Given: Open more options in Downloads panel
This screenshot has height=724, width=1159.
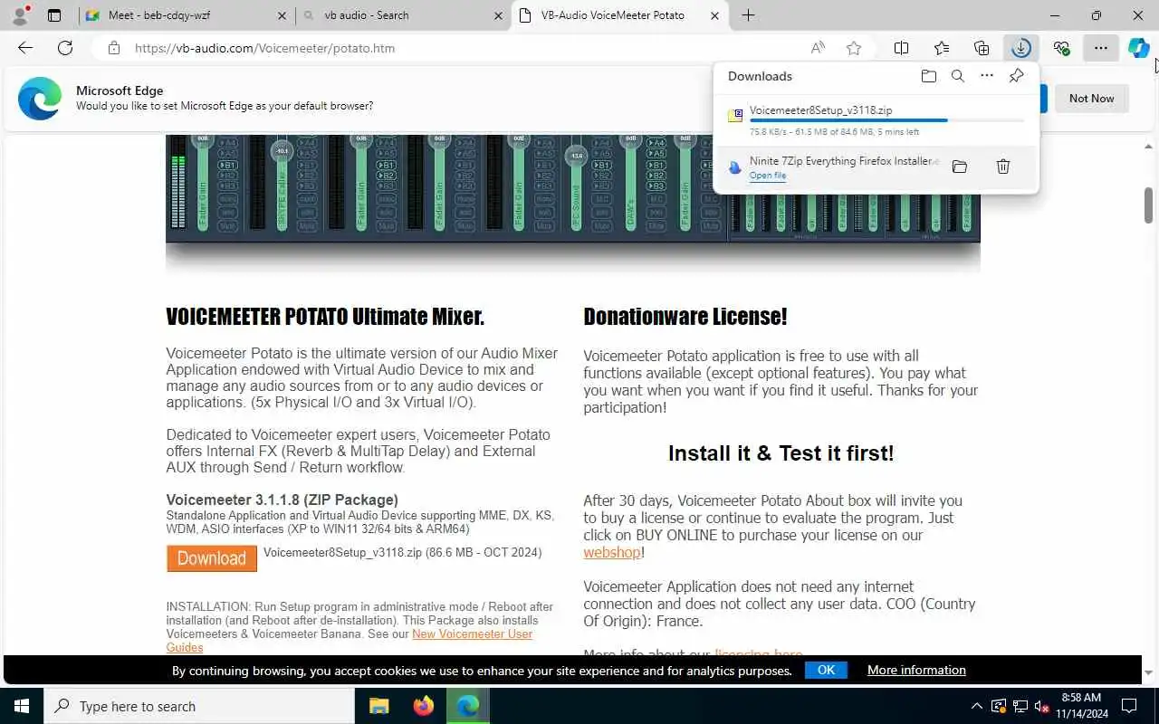Looking at the screenshot, I should pos(987,76).
